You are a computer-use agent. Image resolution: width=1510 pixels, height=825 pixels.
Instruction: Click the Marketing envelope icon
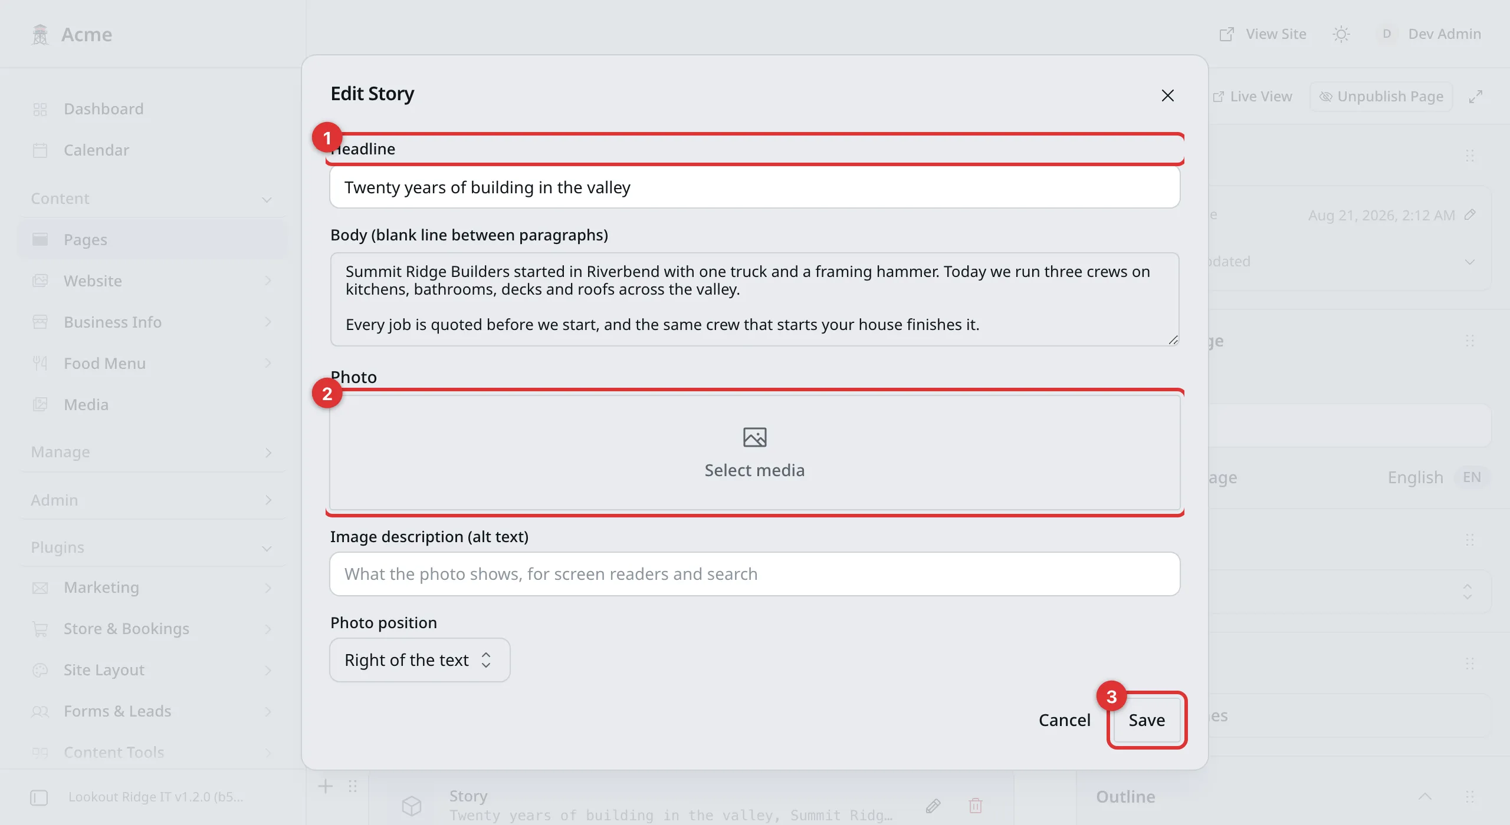(40, 588)
